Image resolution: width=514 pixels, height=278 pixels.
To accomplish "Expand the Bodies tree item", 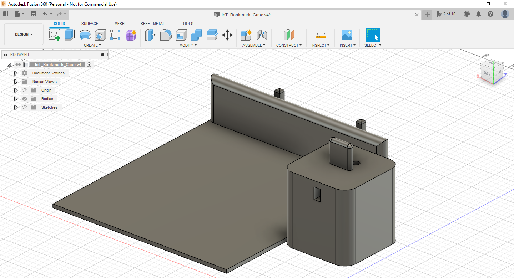I will click(16, 99).
